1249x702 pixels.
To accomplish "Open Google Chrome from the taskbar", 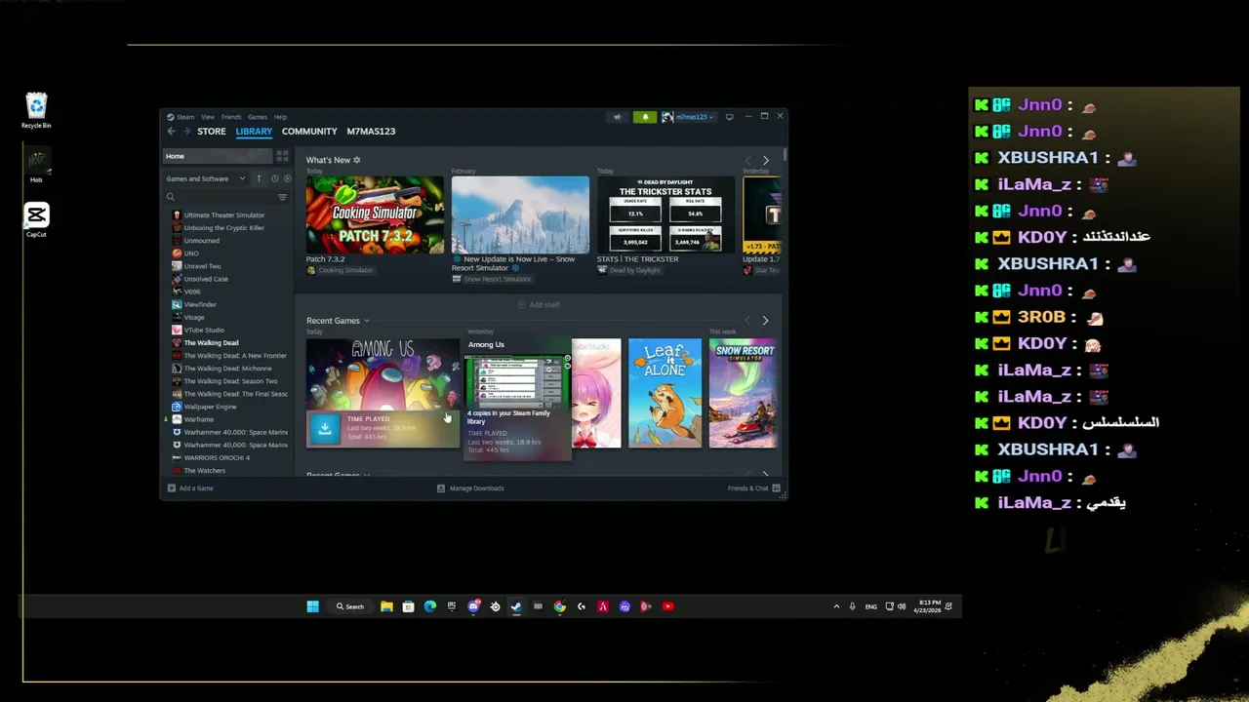I will (559, 606).
